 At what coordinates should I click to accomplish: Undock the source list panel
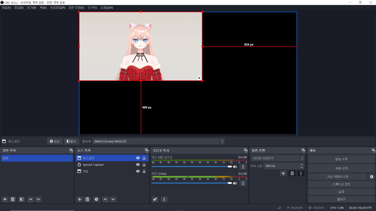[146, 150]
